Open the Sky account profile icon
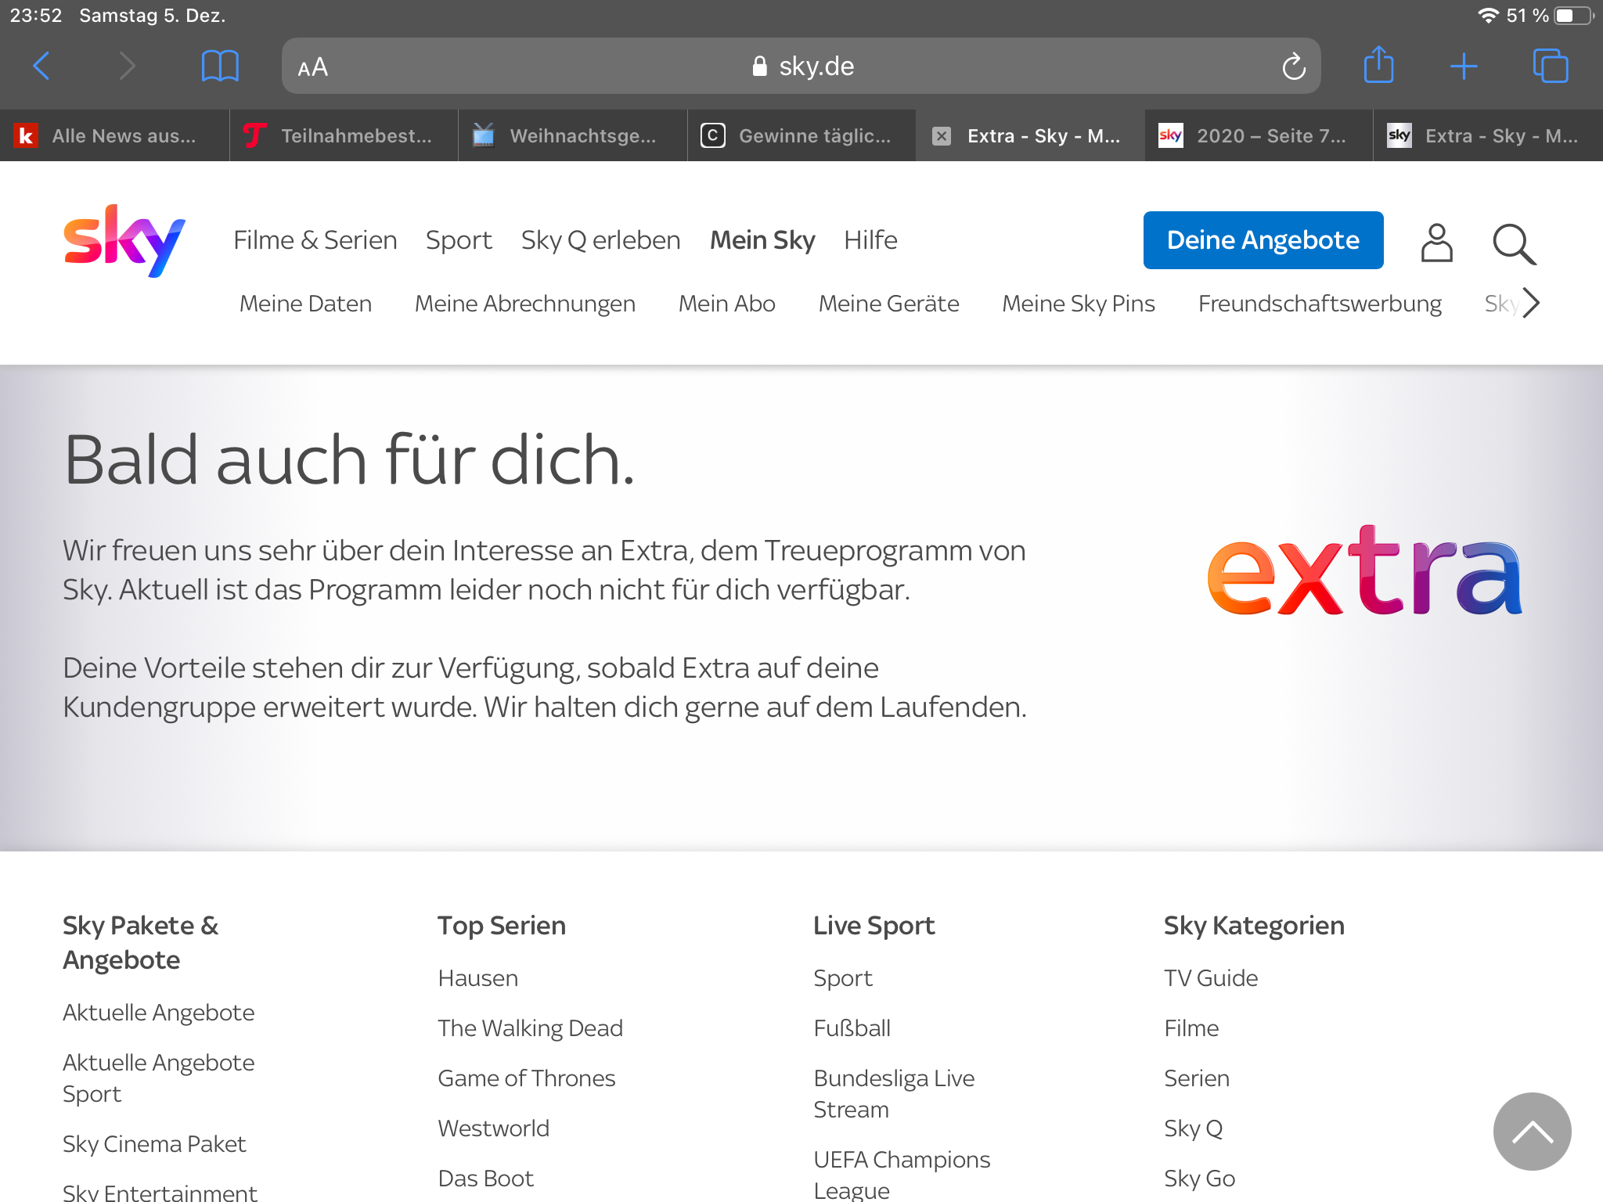This screenshot has width=1603, height=1202. 1436,243
